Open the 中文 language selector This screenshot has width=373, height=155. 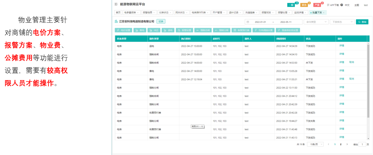click(347, 5)
